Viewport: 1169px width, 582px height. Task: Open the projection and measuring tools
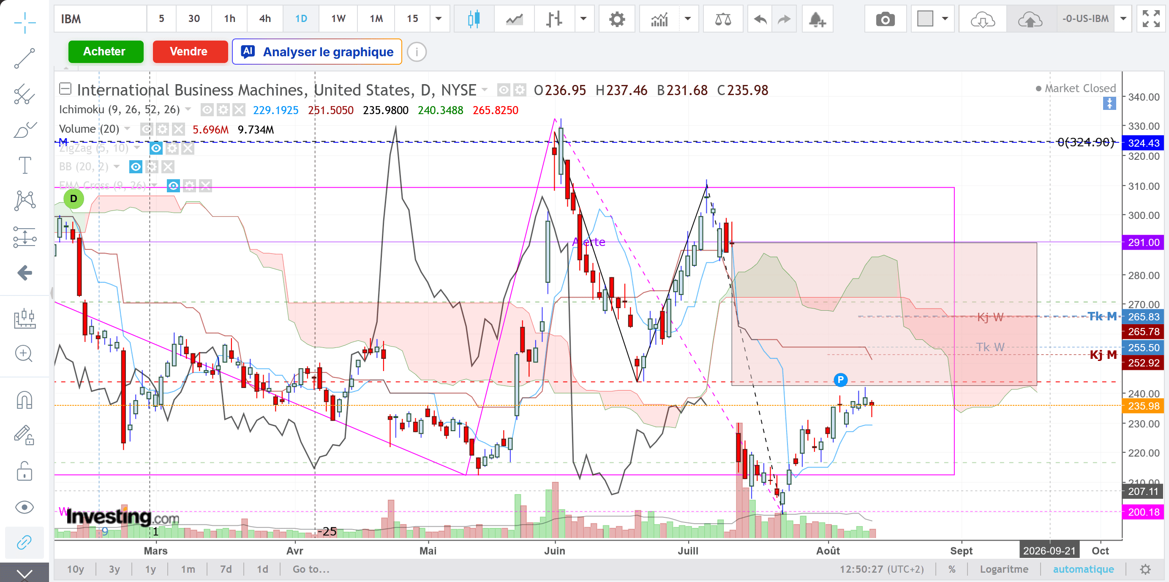tap(25, 237)
